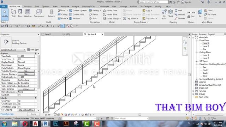
Task: Click the View Scale input field
Action: [x=26, y=56]
